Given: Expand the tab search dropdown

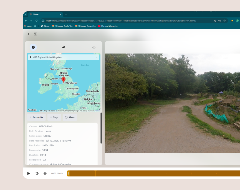Looking at the screenshot, I should point(26,14).
